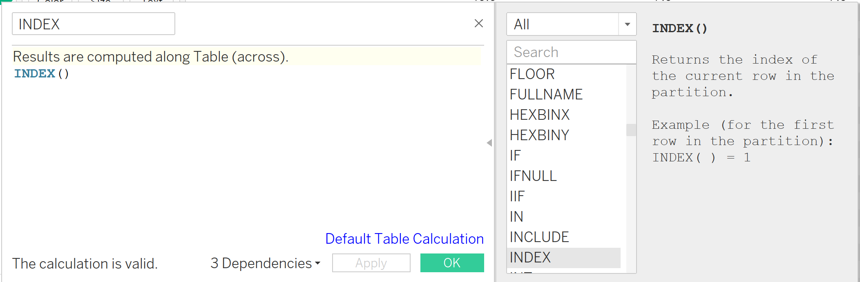Click the OK button
The image size is (860, 282).
tap(452, 263)
